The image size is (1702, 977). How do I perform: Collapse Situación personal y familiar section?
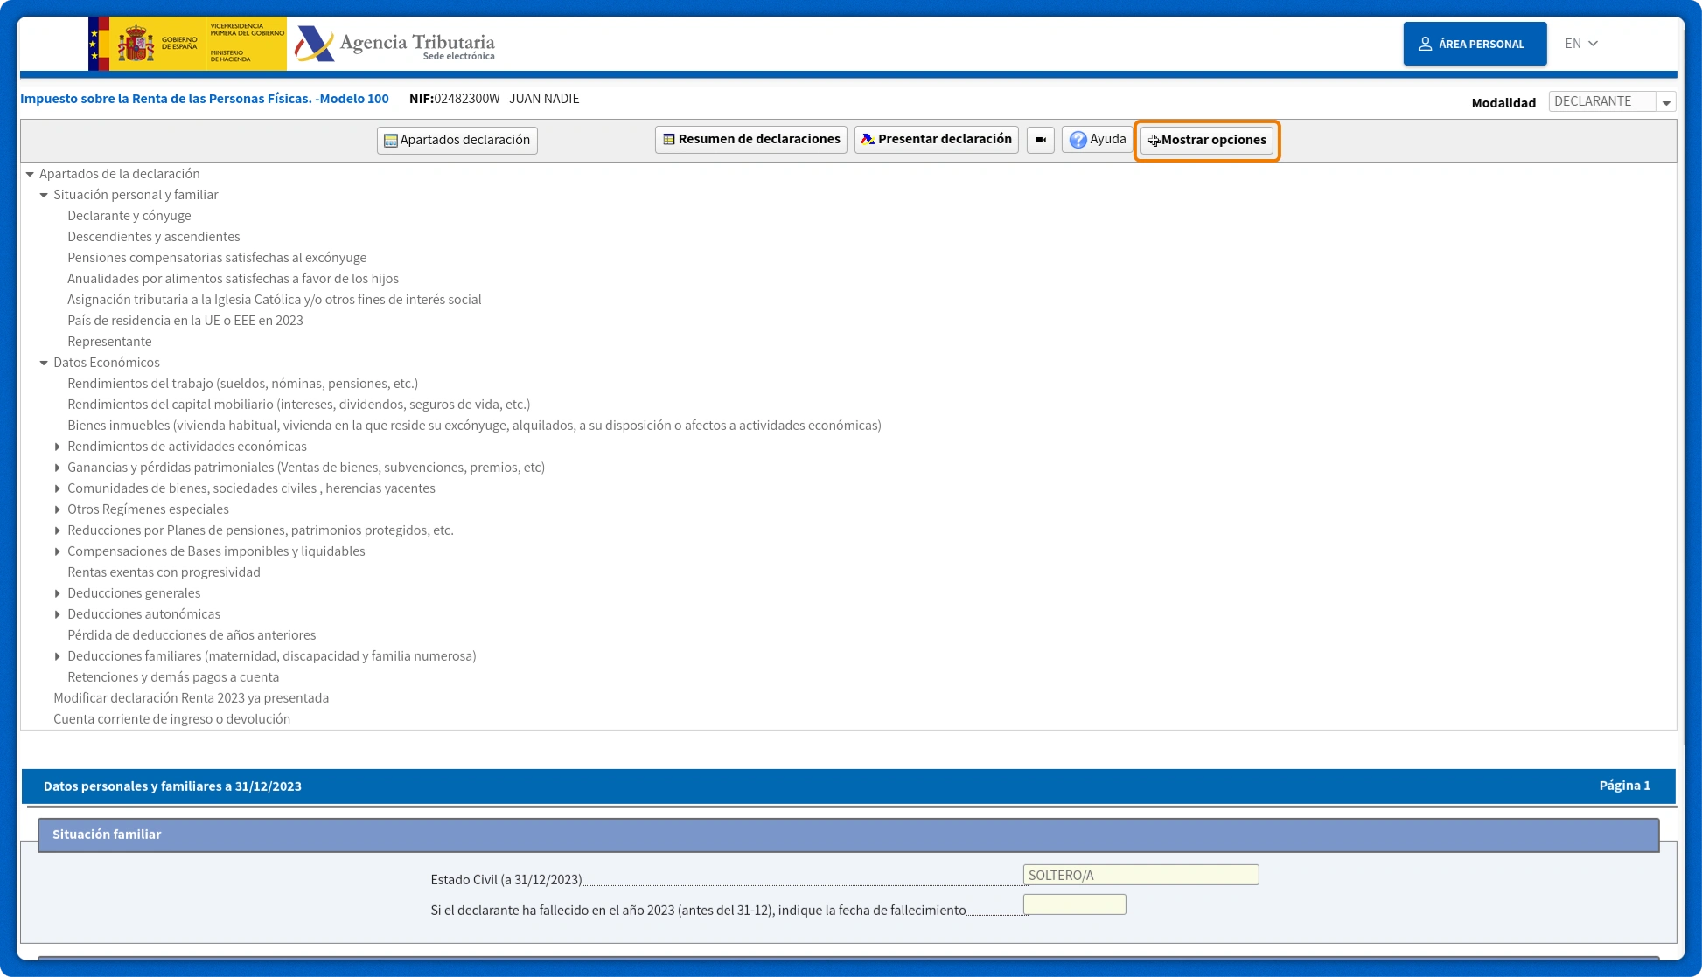tap(44, 195)
